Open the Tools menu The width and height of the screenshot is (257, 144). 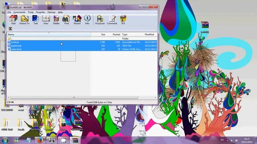click(x=31, y=12)
